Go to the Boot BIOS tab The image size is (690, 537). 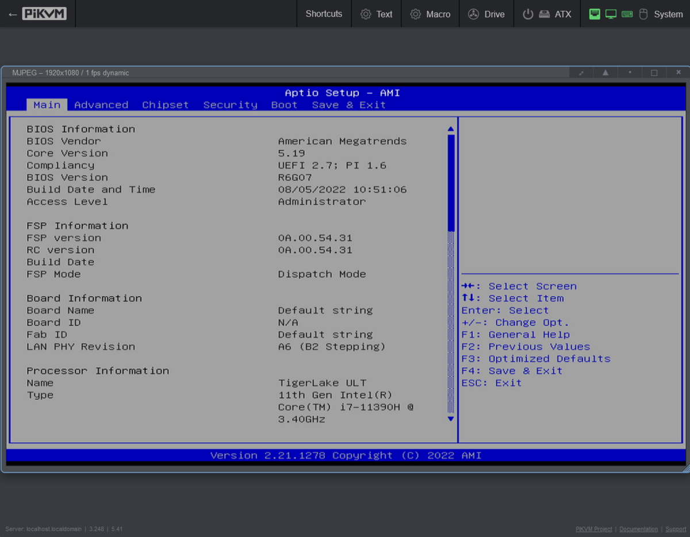284,105
